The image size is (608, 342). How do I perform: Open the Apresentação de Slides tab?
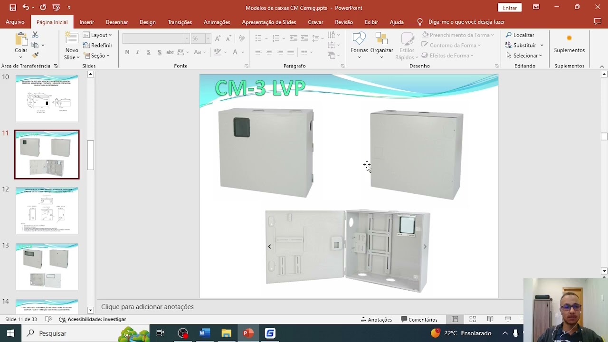[269, 22]
